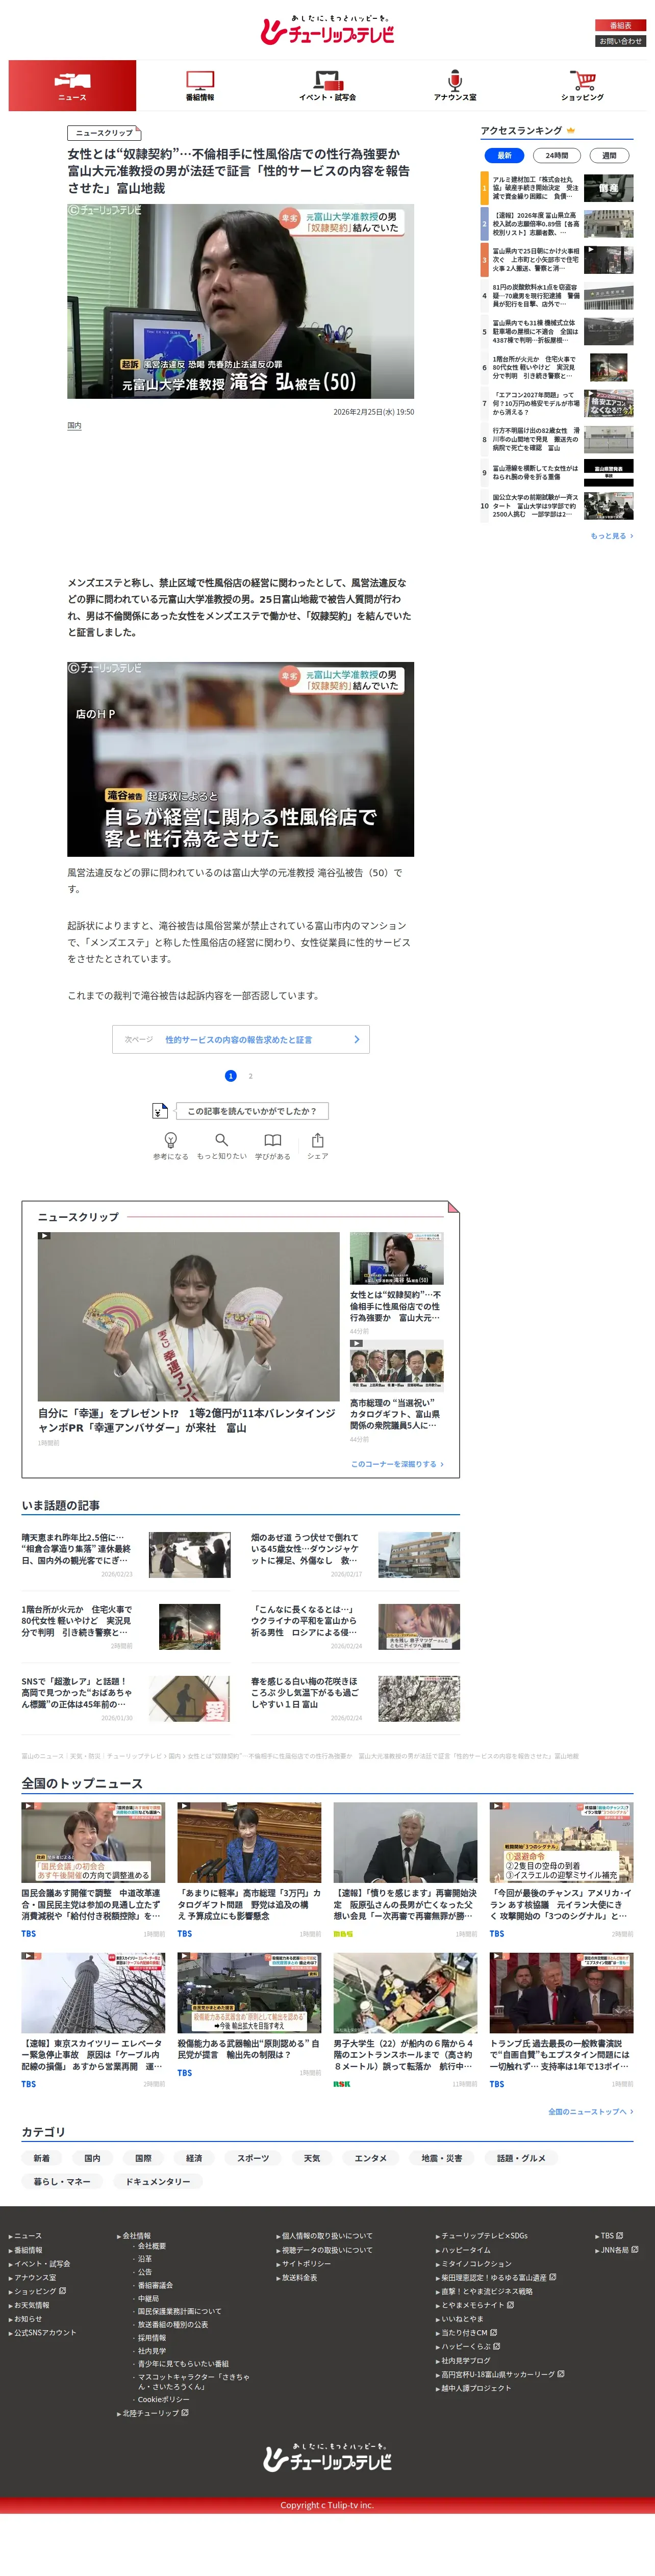655x2576 pixels.
Task: Click the document face icon beside the feedback prompt
Action: point(160,1111)
